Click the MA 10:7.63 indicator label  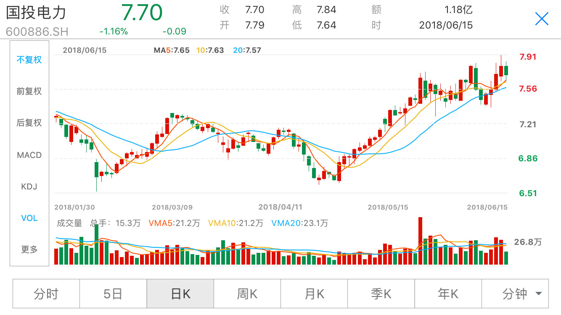210,50
